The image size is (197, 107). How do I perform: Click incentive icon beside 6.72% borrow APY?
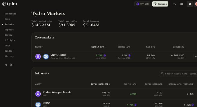tap(192, 105)
